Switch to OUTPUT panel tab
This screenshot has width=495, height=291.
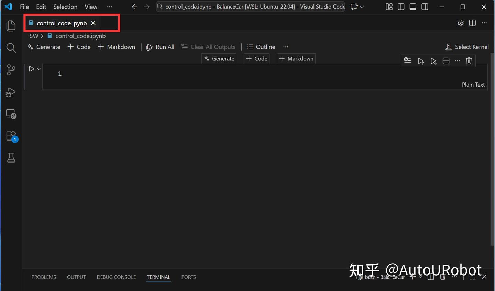coord(76,277)
